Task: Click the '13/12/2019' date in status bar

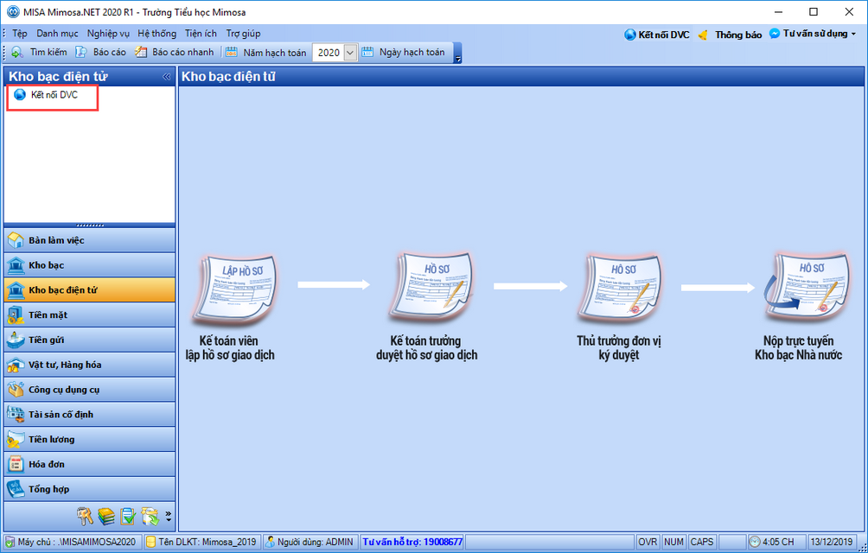Action: coord(832,542)
